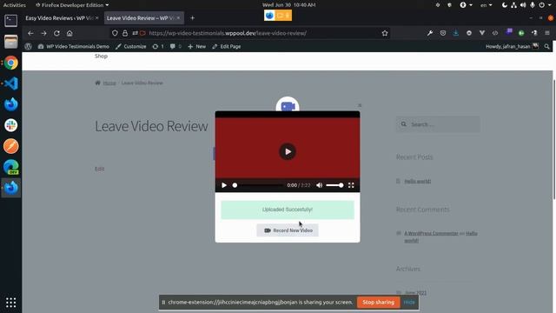Open the Hello world! recent post
Viewport: 556px width, 313px height.
(417, 182)
